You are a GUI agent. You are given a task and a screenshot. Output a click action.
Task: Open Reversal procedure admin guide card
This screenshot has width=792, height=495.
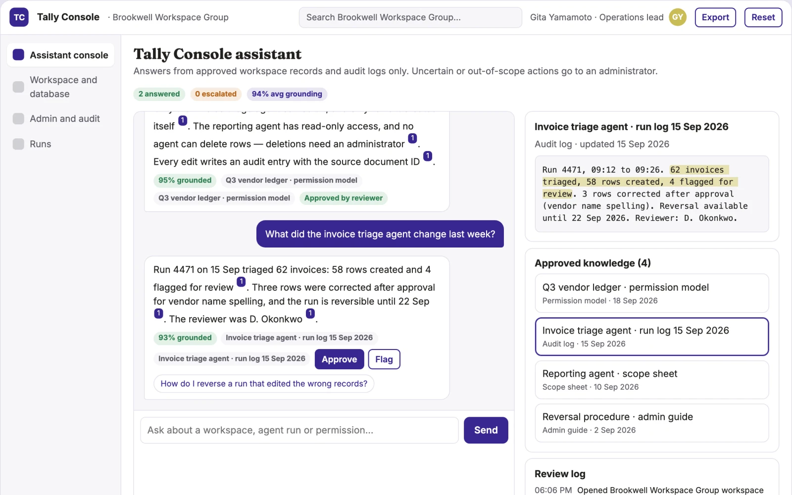point(651,423)
